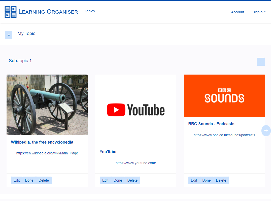The image size is (271, 201).
Task: Edit the YouTube resource card
Action: (105, 180)
